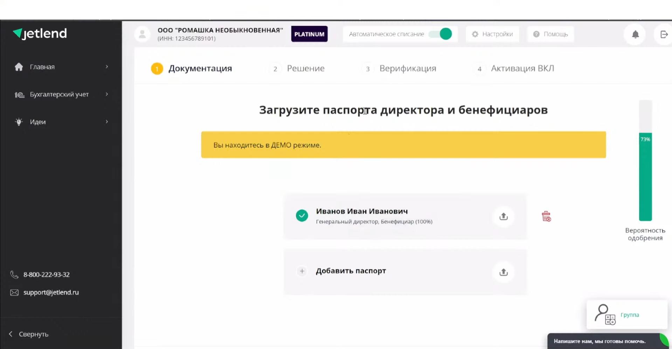Screen dimensions: 672x349
Task: Click phone number 8-800-222-93-32
Action: point(47,275)
